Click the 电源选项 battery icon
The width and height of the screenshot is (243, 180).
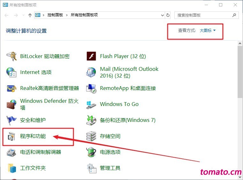(x=91, y=152)
